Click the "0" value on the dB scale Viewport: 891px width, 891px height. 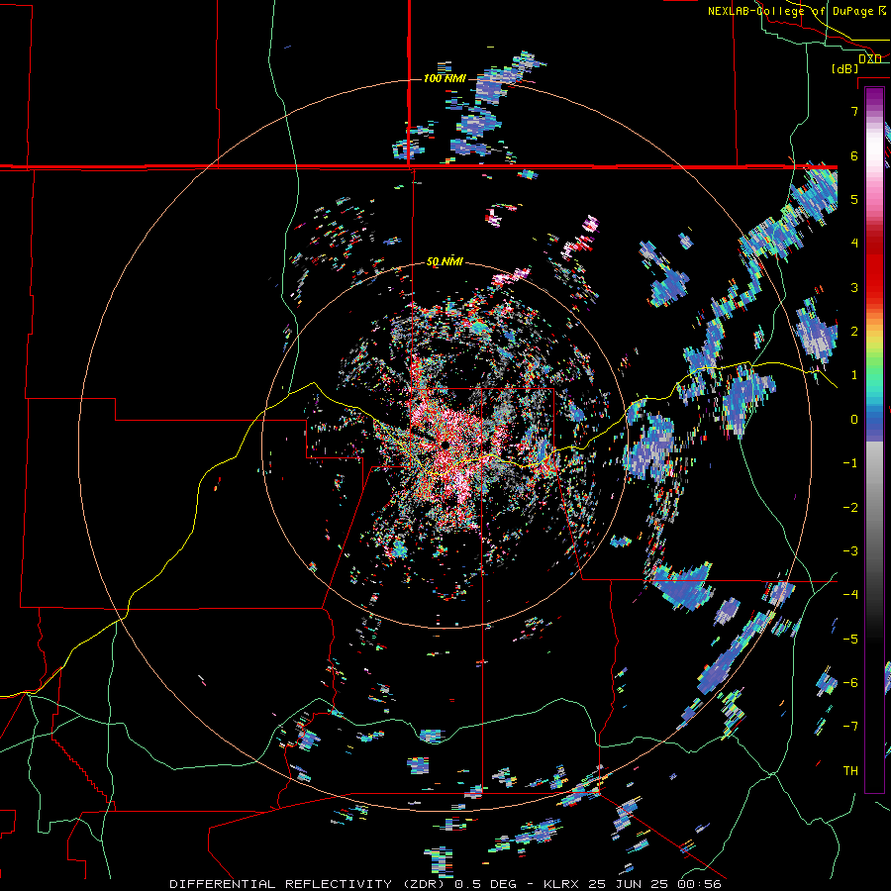(854, 420)
